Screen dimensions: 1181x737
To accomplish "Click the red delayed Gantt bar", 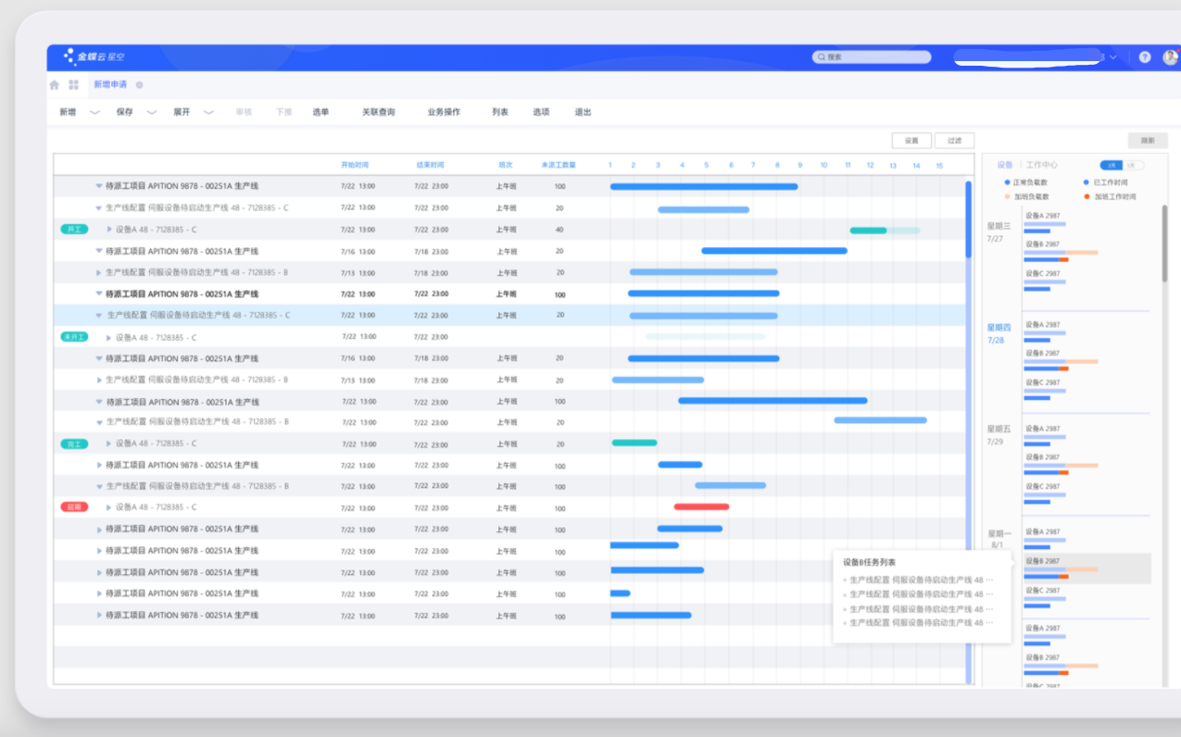I will 701,507.
